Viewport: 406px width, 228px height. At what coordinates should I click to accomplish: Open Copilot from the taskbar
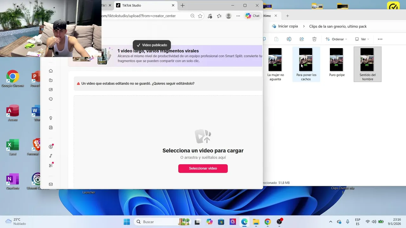[209, 222]
